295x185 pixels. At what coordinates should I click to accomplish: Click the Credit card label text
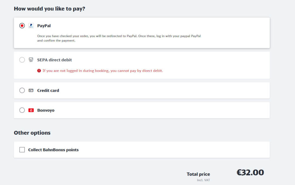pos(48,90)
